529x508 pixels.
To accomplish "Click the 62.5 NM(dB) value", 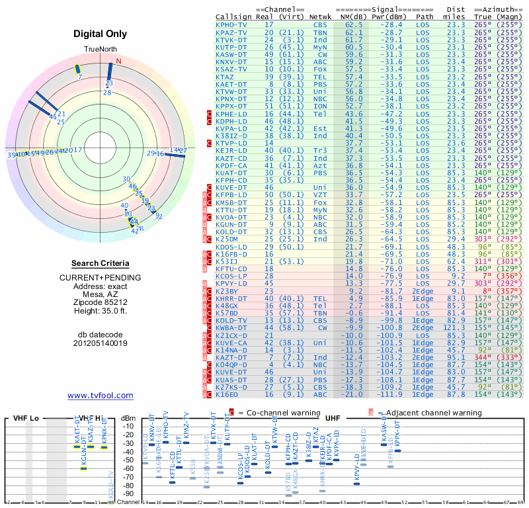I will point(354,25).
